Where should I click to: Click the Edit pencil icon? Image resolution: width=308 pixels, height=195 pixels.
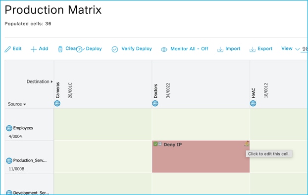click(7, 49)
